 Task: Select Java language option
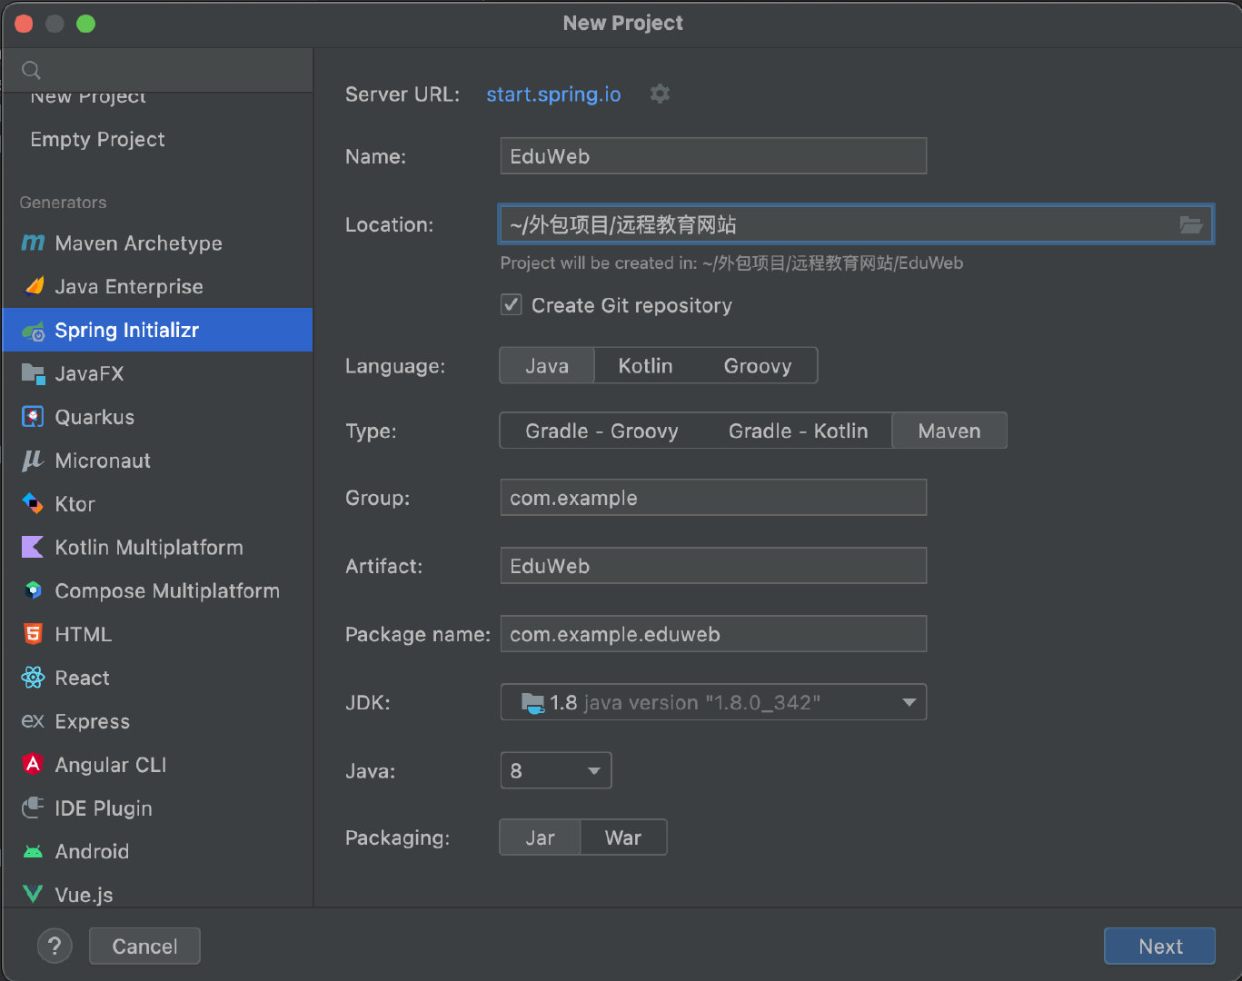(x=547, y=365)
